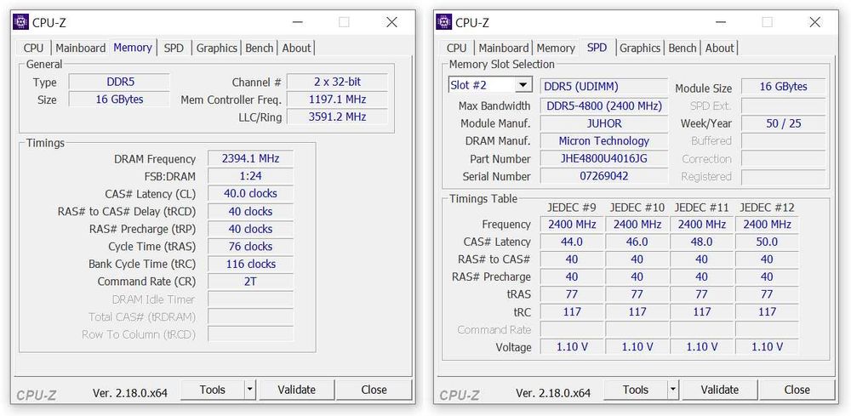Click JEDEC #9 column header
Viewport: 851px width, 416px height.
click(572, 208)
